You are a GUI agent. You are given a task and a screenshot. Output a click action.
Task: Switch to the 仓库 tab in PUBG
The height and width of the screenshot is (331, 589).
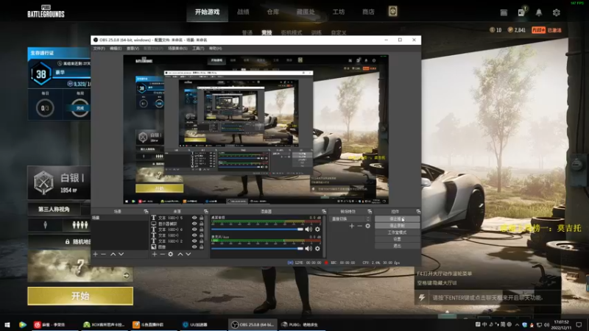(x=273, y=12)
